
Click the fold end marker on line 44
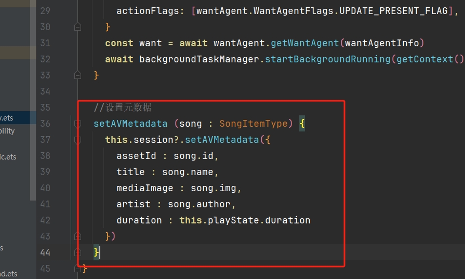pos(78,252)
